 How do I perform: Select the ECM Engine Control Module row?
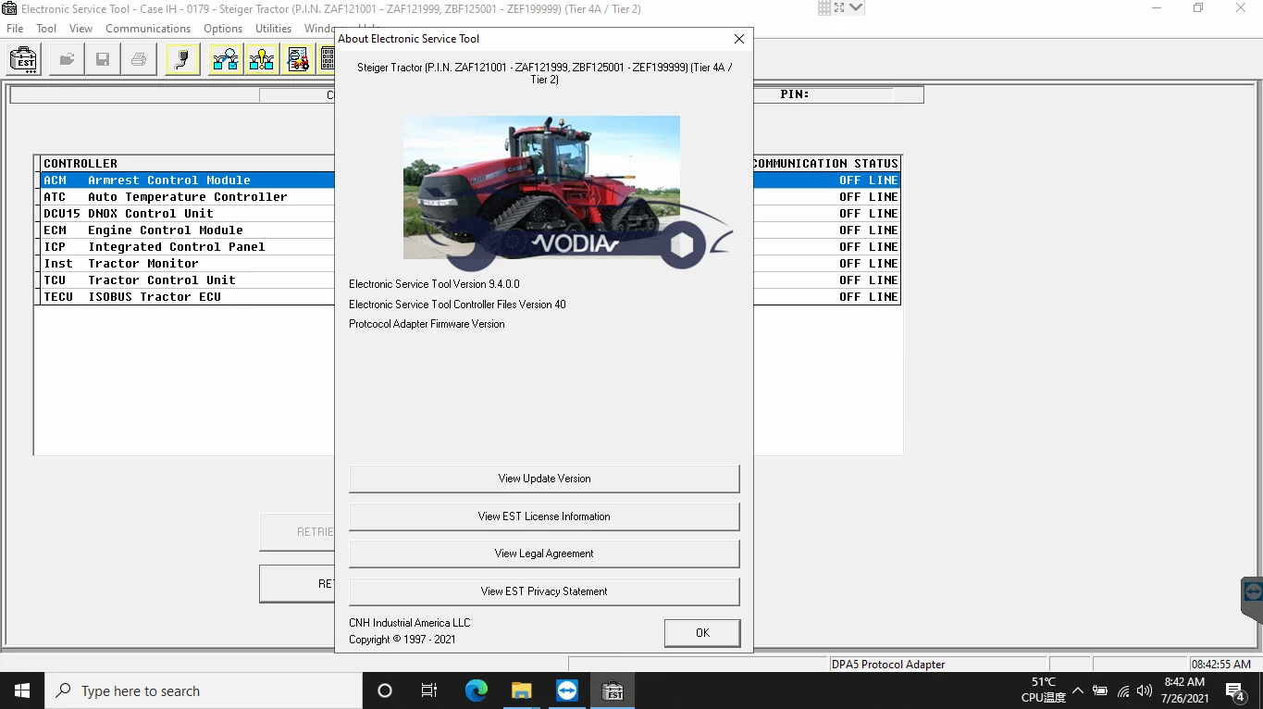[187, 230]
